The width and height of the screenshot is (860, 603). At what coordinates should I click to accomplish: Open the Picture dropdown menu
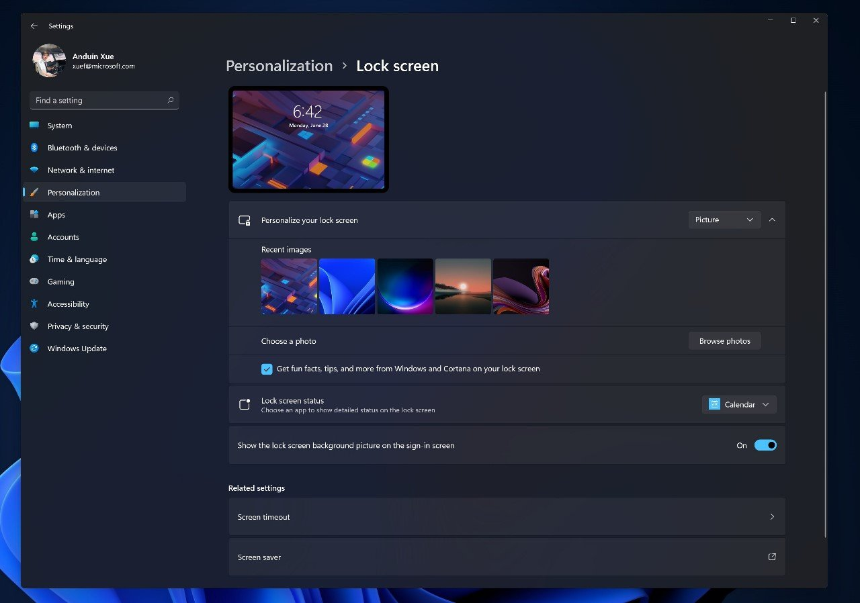click(x=724, y=220)
